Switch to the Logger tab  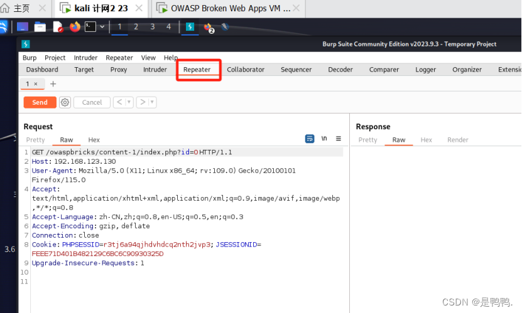click(425, 70)
